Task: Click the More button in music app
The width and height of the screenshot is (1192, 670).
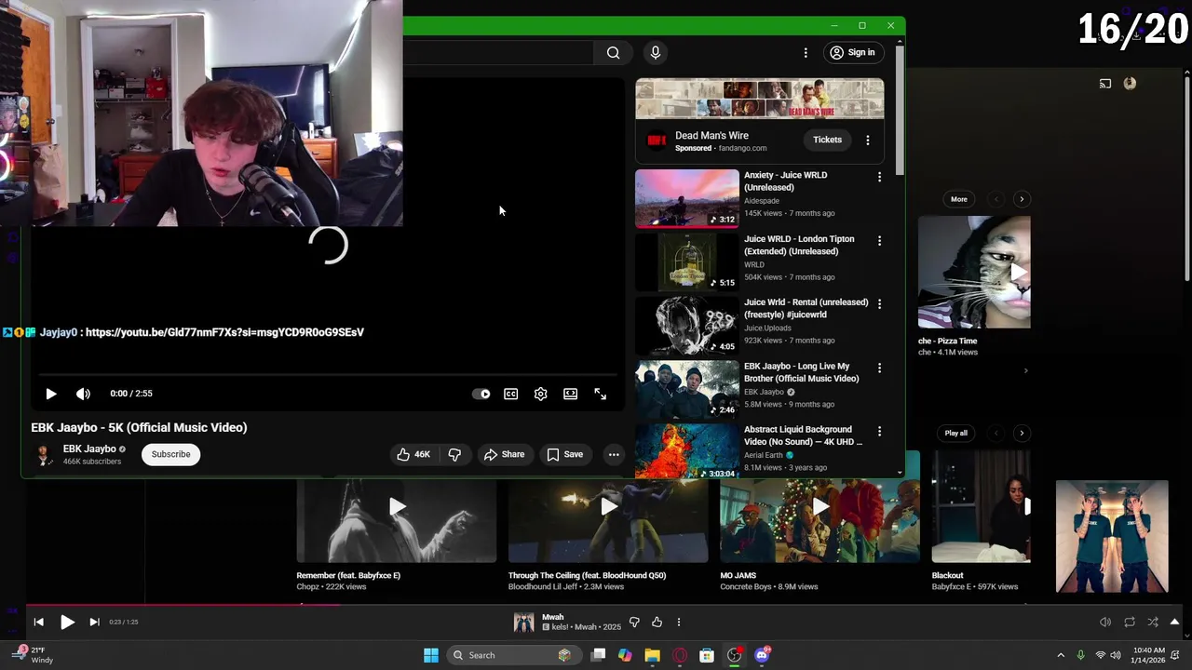Action: [958, 199]
